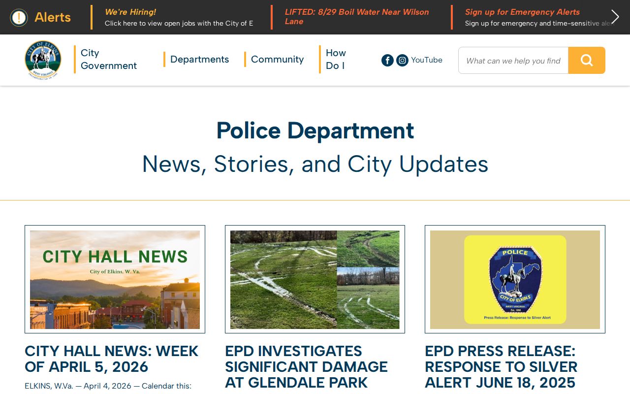Open the YouTube link
The width and height of the screenshot is (630, 394).
click(427, 60)
